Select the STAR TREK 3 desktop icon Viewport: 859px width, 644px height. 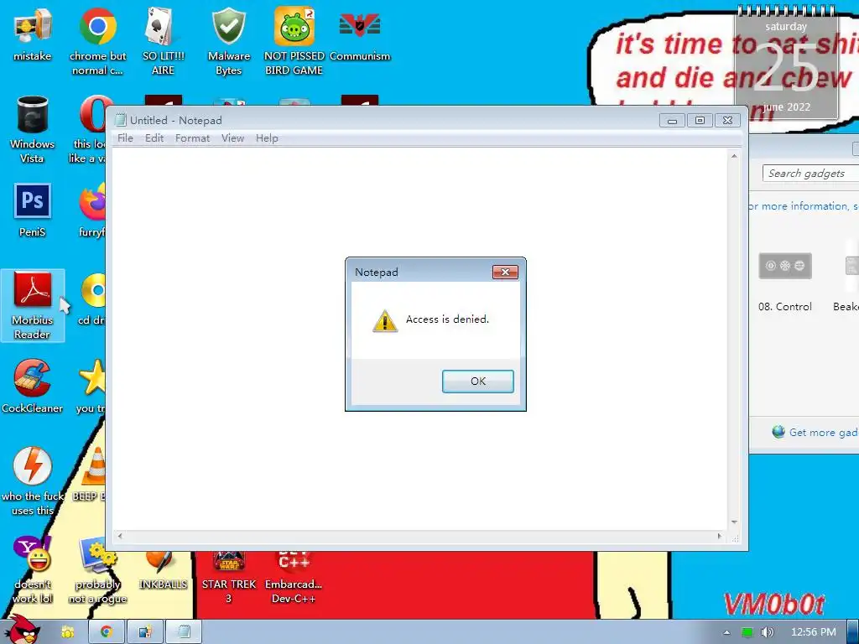(x=228, y=579)
